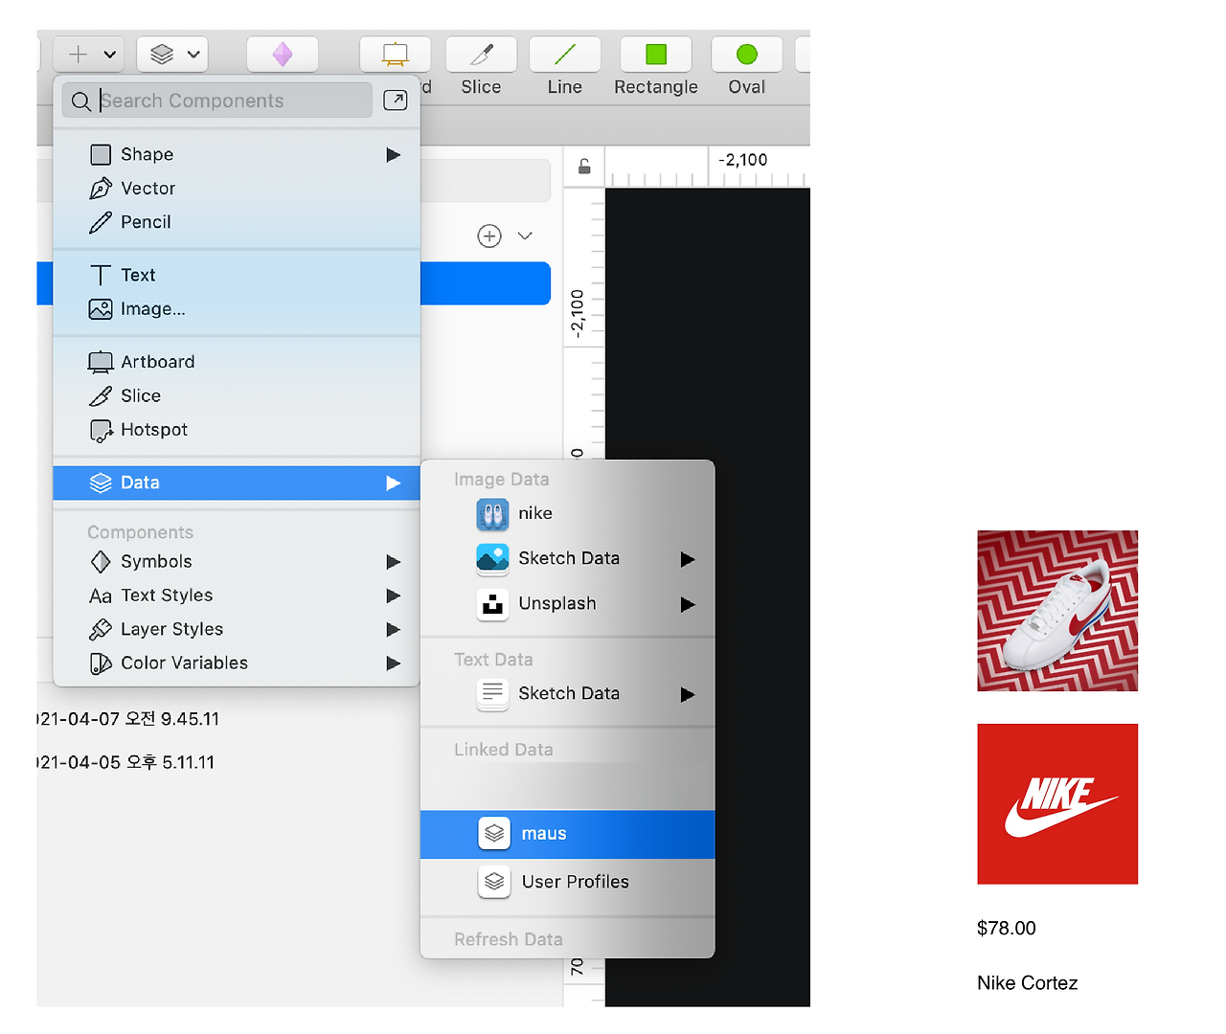1226x1034 pixels.
Task: Collapse pages list with chevron
Action: (525, 236)
